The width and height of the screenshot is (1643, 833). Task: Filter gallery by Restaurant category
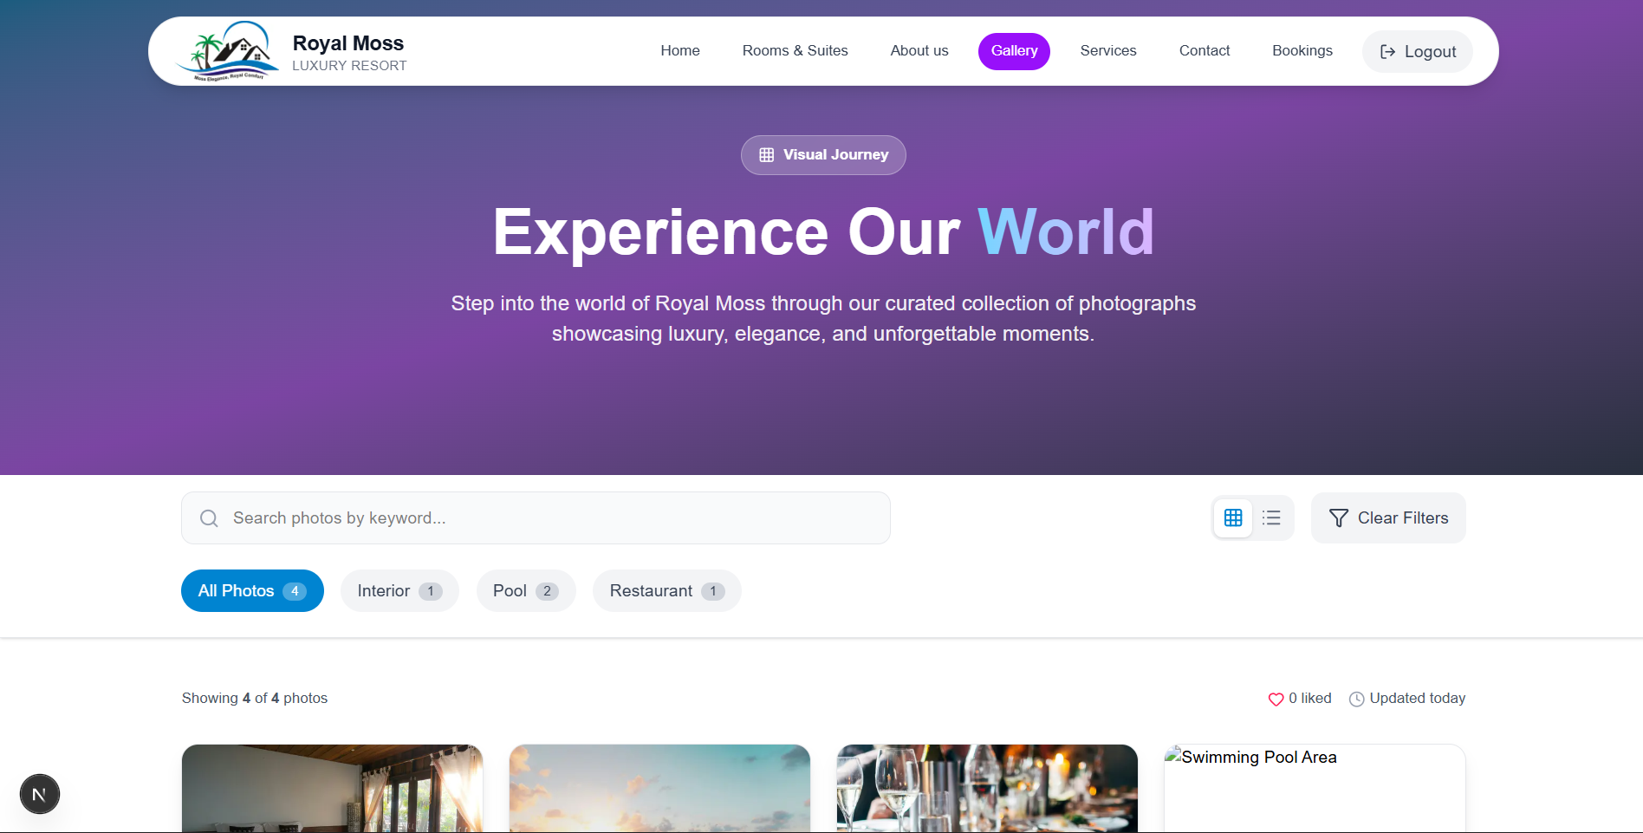pyautogui.click(x=666, y=591)
